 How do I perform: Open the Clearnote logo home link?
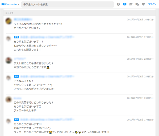coord(9,4)
